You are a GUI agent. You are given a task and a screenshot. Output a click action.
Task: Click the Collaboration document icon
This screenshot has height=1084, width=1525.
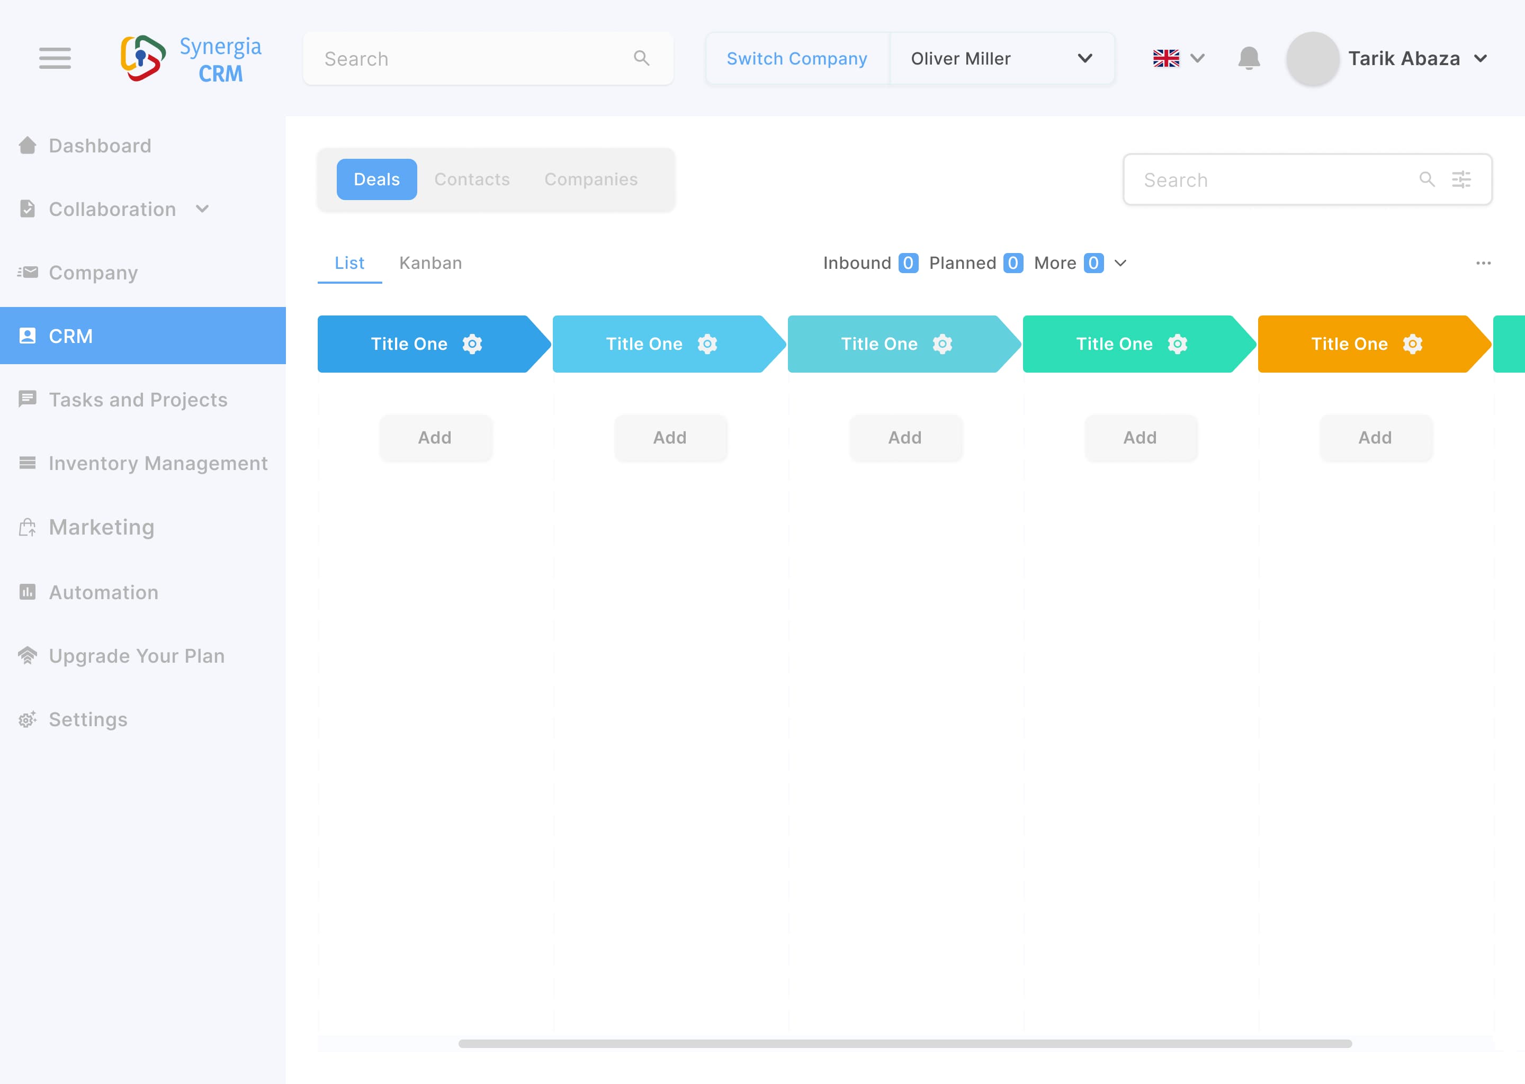[x=28, y=209]
